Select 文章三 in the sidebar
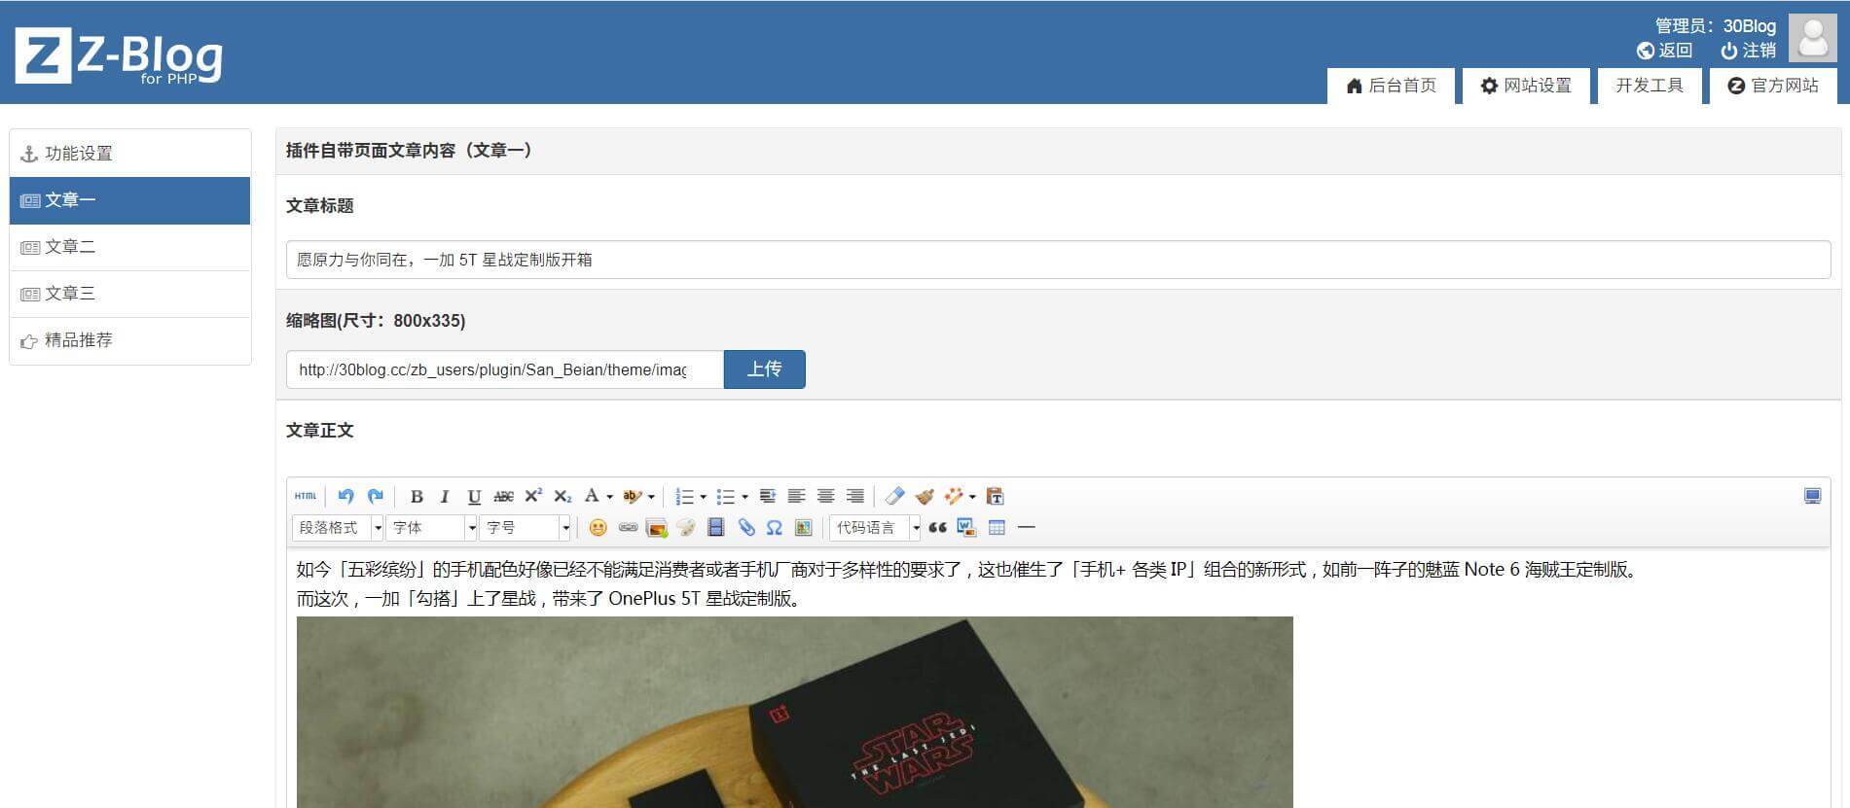The height and width of the screenshot is (808, 1850). click(130, 294)
